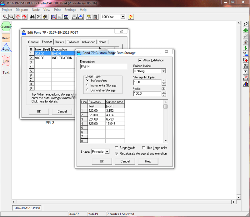Select the Surface Area stage type
Image resolution: width=250 pixels, height=217 pixels.
tap(87, 80)
